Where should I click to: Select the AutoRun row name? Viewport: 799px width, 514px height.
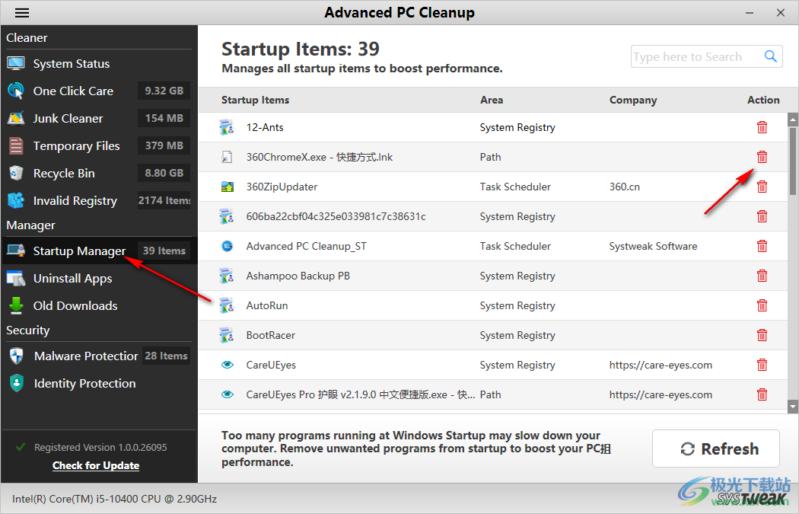267,305
